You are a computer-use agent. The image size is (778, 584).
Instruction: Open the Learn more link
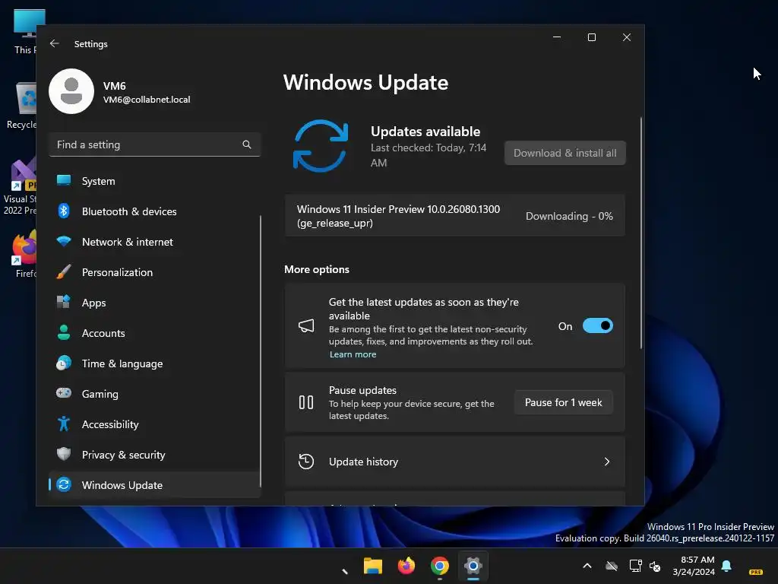(x=353, y=354)
